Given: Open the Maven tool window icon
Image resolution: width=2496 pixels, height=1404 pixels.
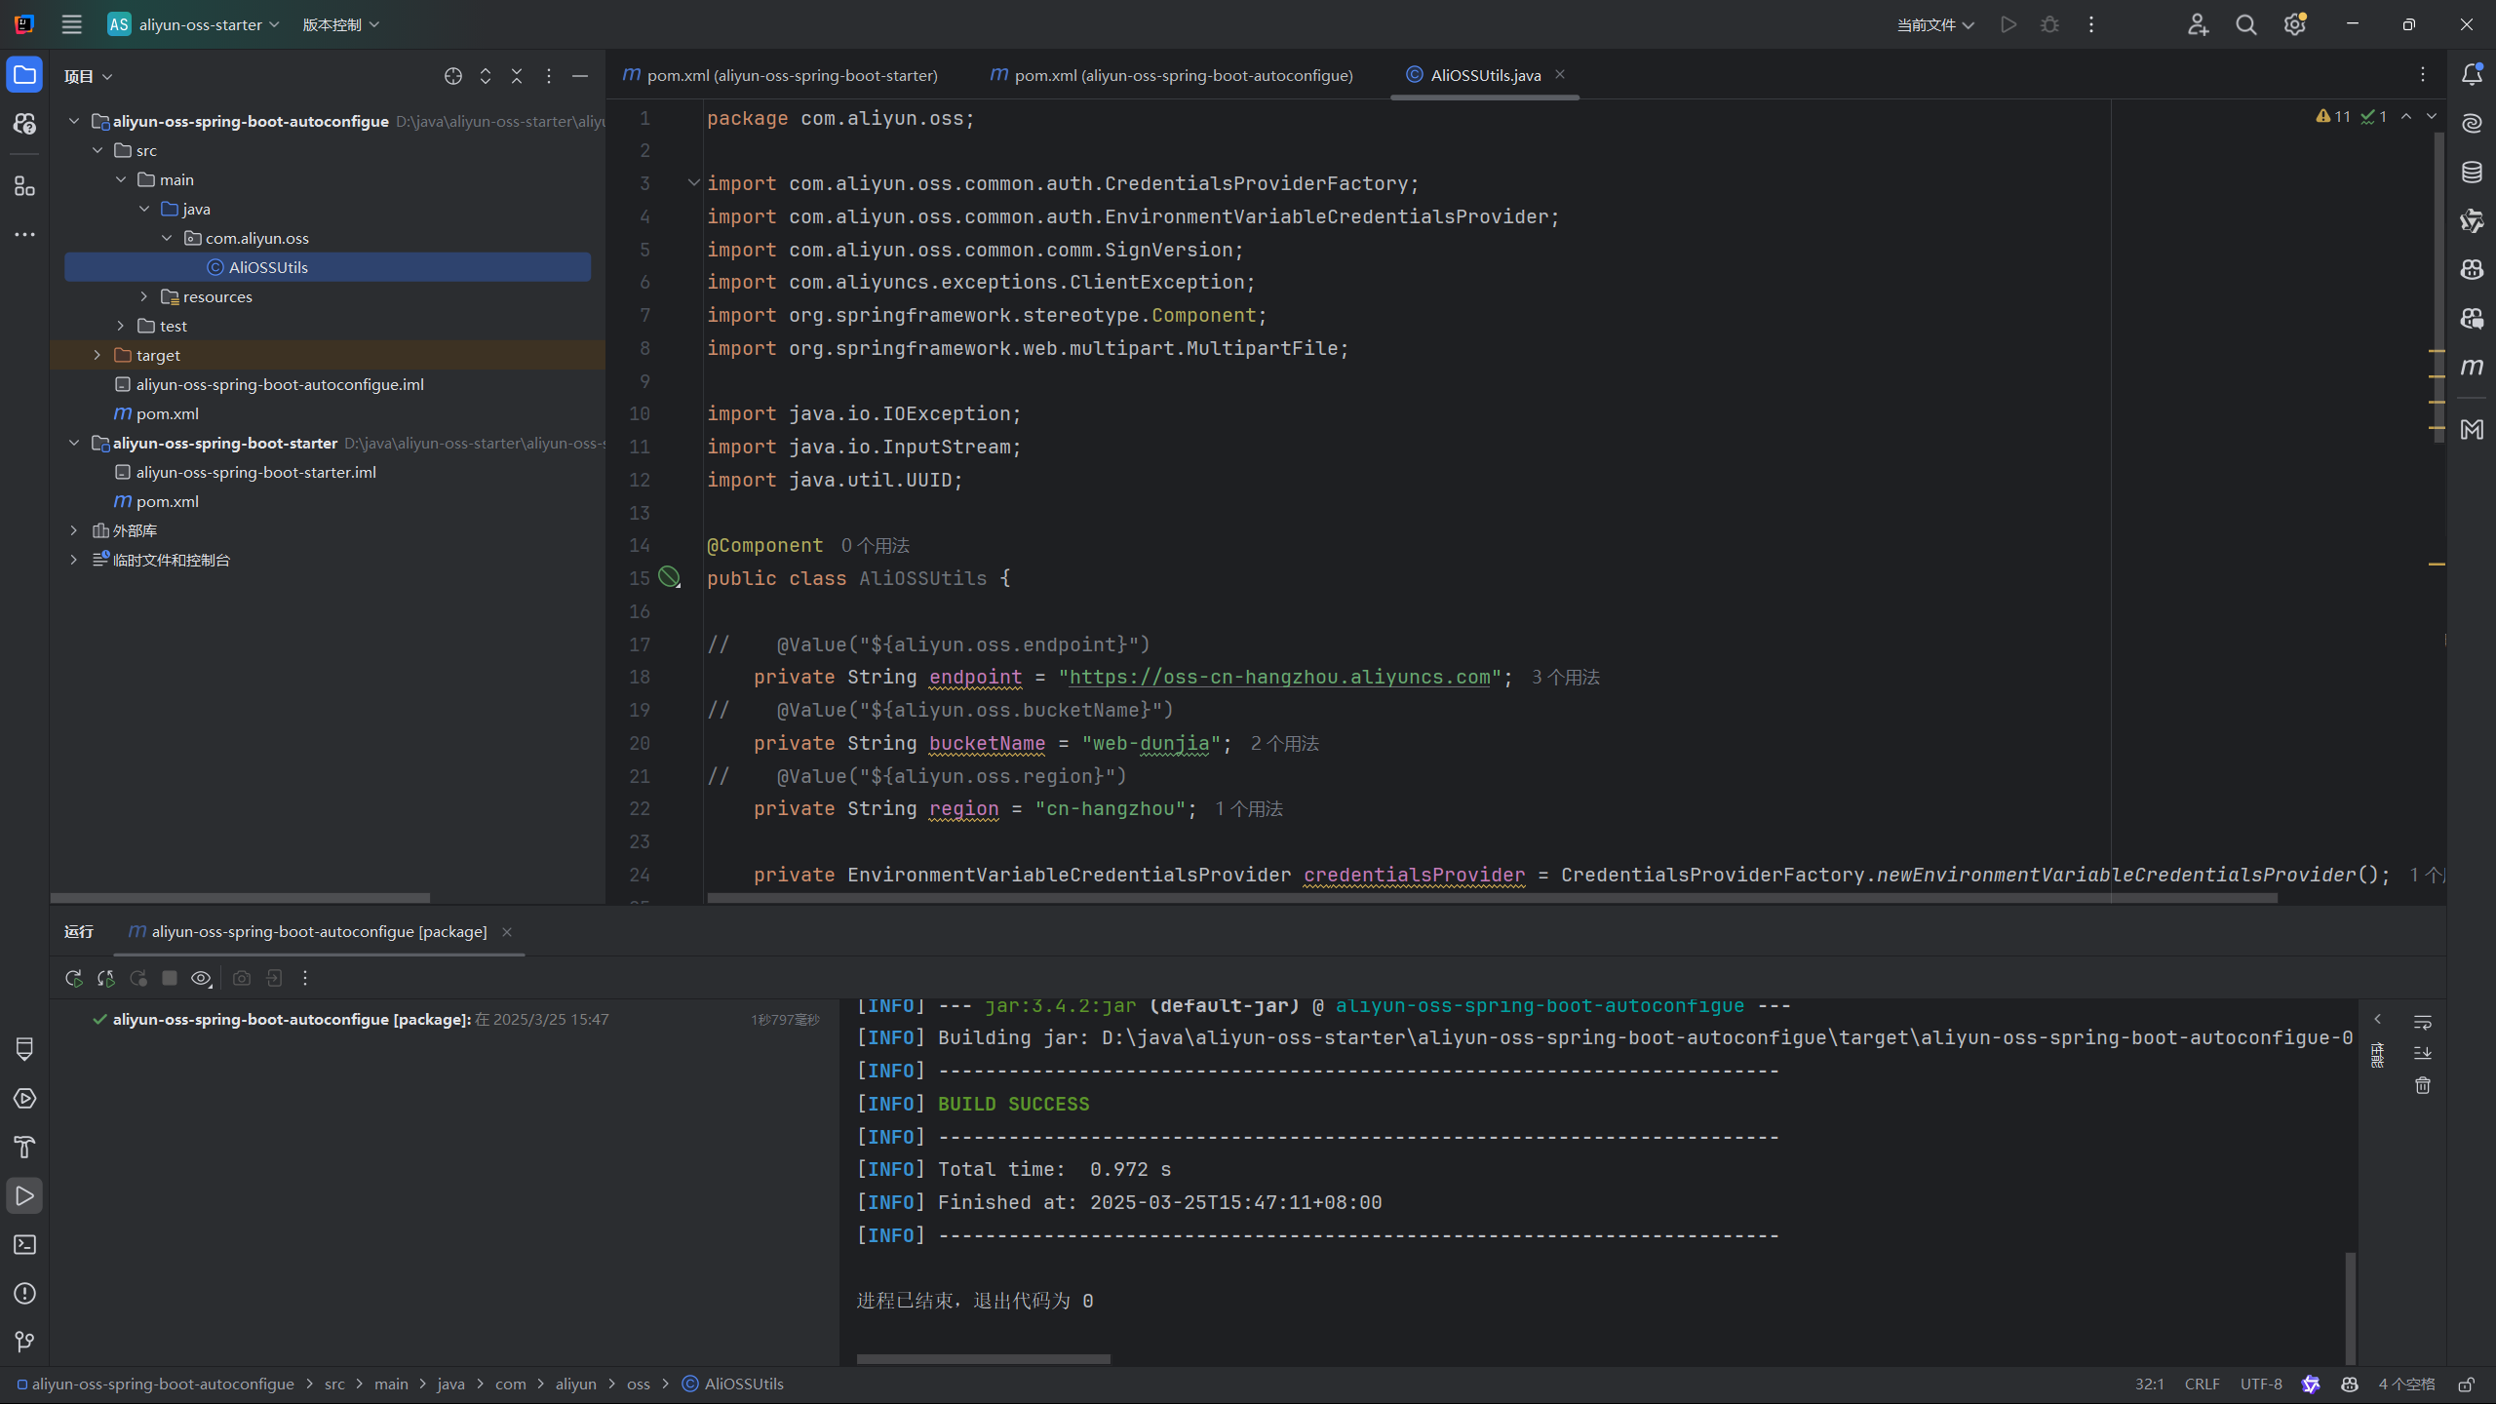Looking at the screenshot, I should pyautogui.click(x=2471, y=368).
